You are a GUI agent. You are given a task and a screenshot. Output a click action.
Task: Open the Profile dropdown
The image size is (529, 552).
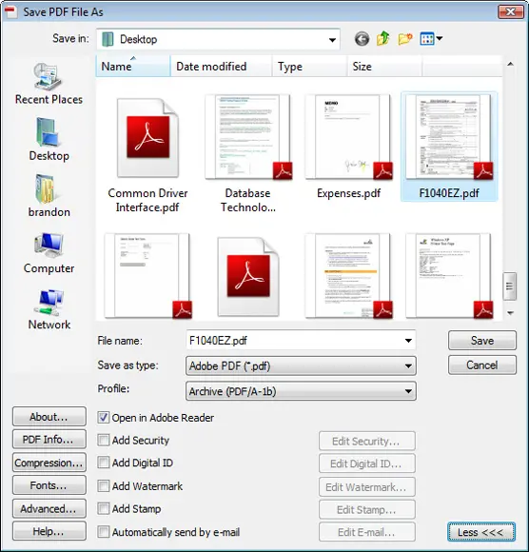pos(408,391)
